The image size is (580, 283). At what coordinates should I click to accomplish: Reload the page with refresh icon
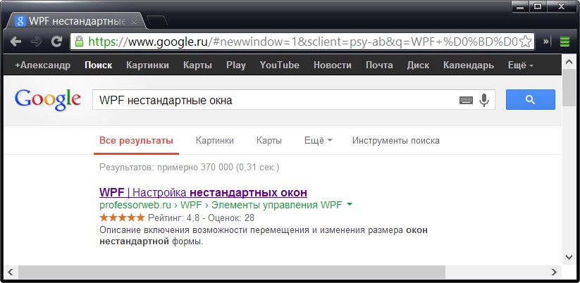click(56, 42)
